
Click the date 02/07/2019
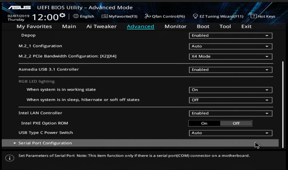(x=18, y=16)
